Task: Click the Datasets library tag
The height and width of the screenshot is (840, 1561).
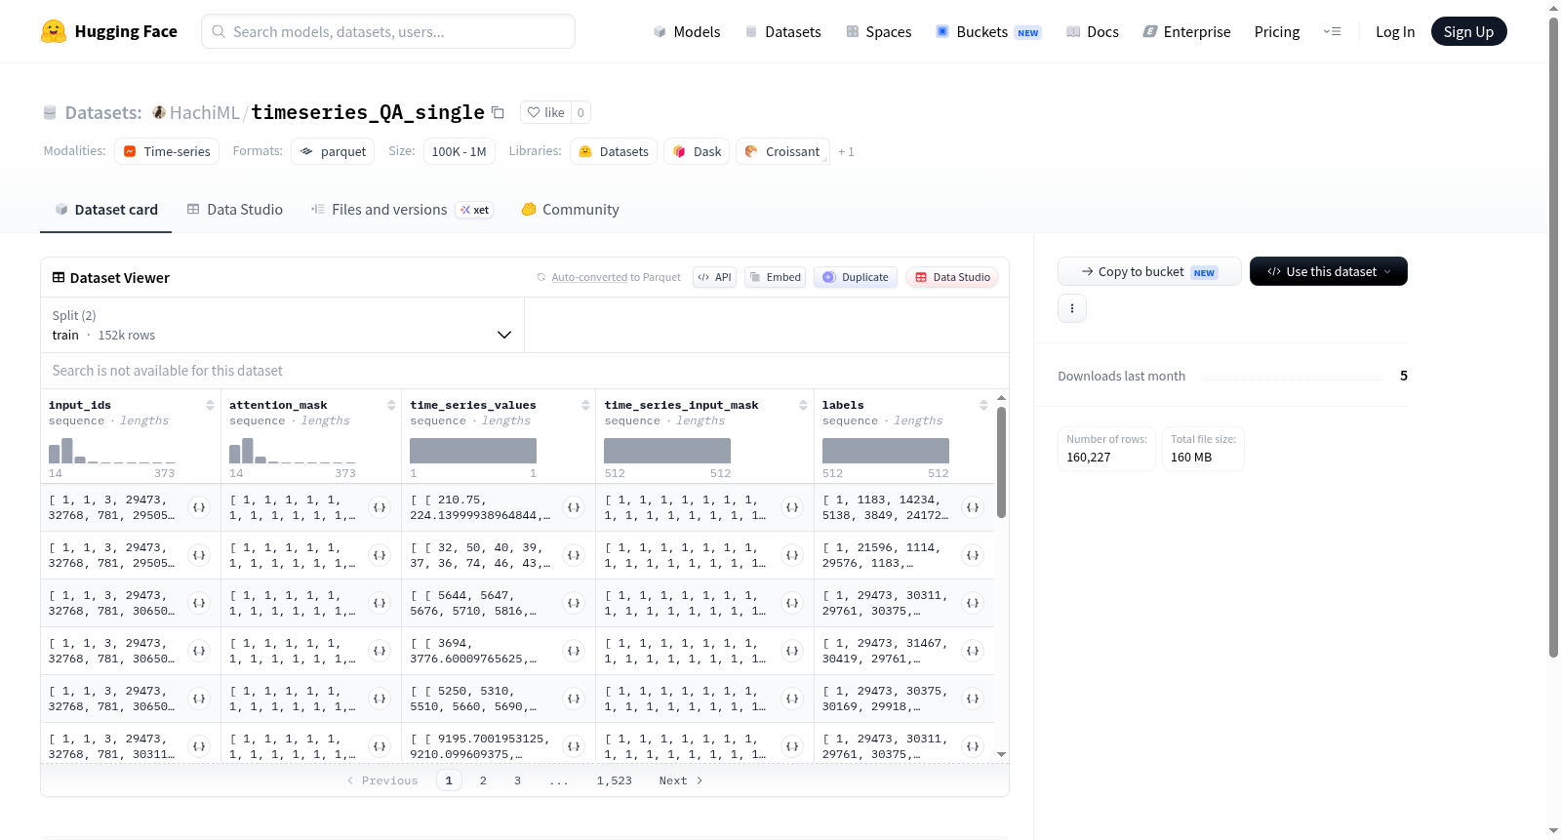Action: tap(614, 151)
